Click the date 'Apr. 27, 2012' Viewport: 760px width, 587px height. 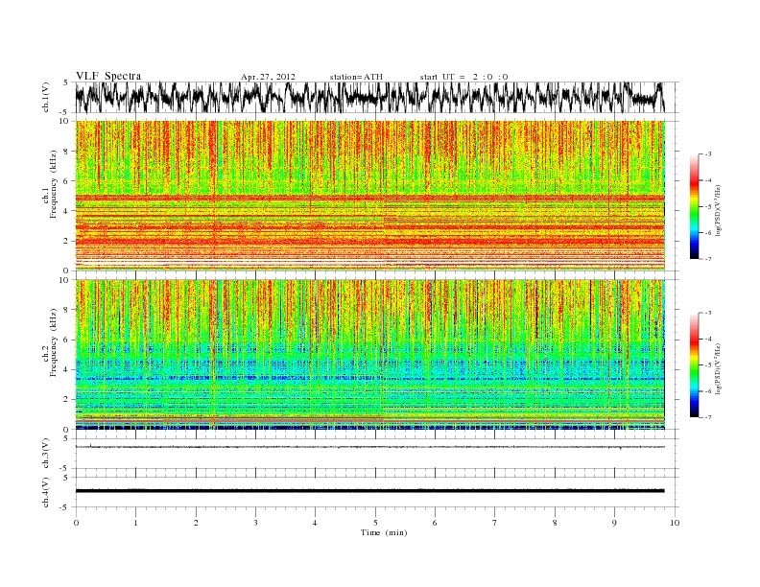click(x=268, y=77)
